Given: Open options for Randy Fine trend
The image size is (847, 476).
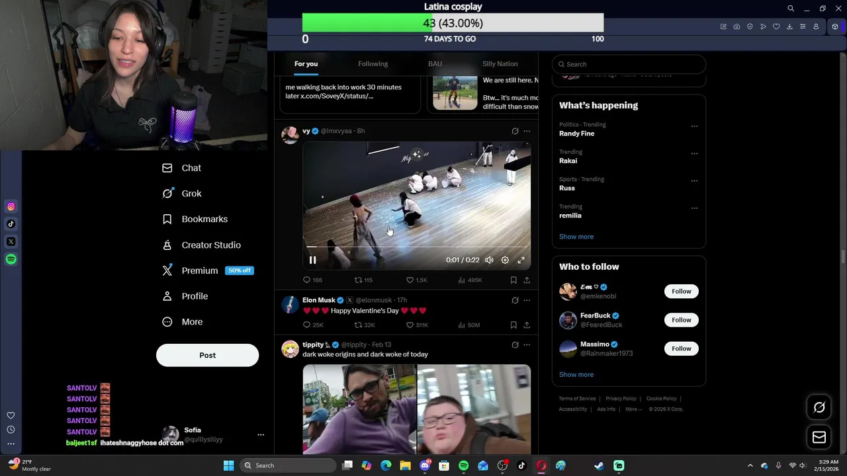Looking at the screenshot, I should (694, 126).
